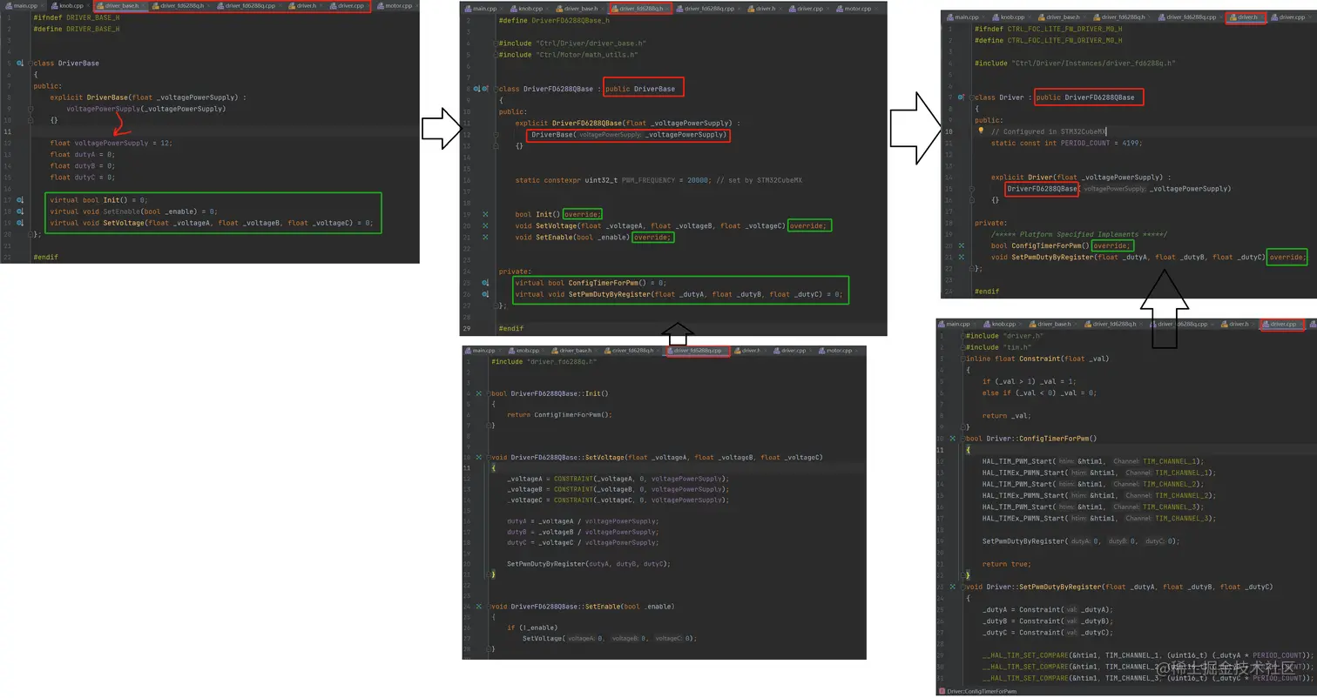
Task: Click the gutter marker beside DriverFD6288QBase::SetVoltage definition
Action: click(478, 457)
